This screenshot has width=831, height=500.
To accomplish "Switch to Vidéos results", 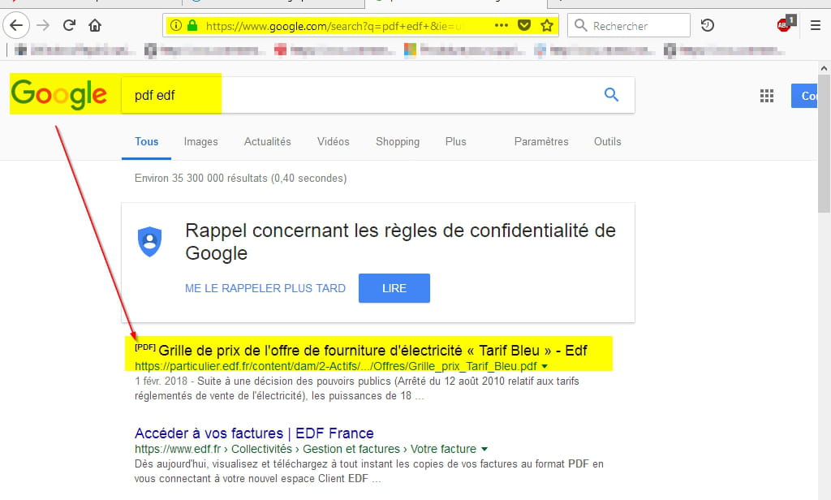I will pos(333,141).
